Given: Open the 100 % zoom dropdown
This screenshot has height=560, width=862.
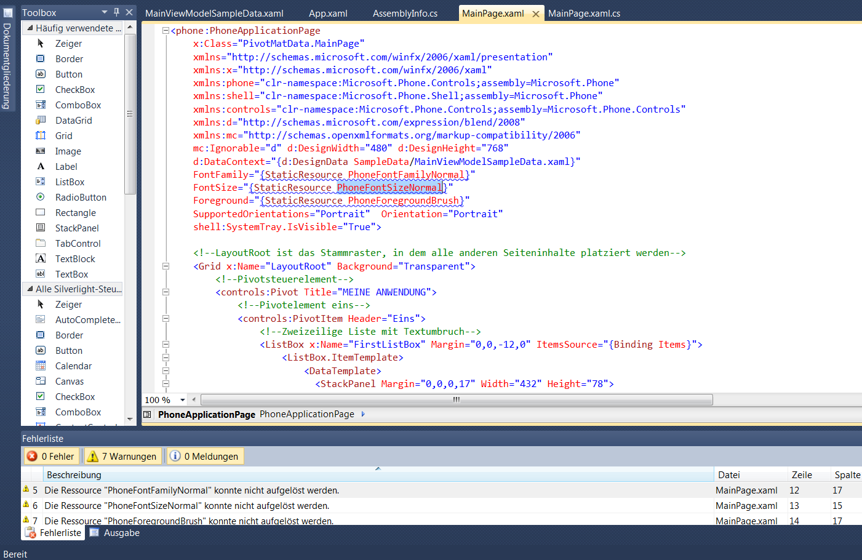Looking at the screenshot, I should 183,400.
